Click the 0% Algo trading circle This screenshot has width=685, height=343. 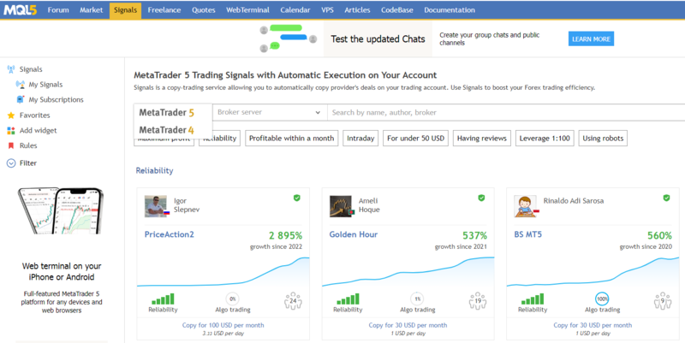232,299
